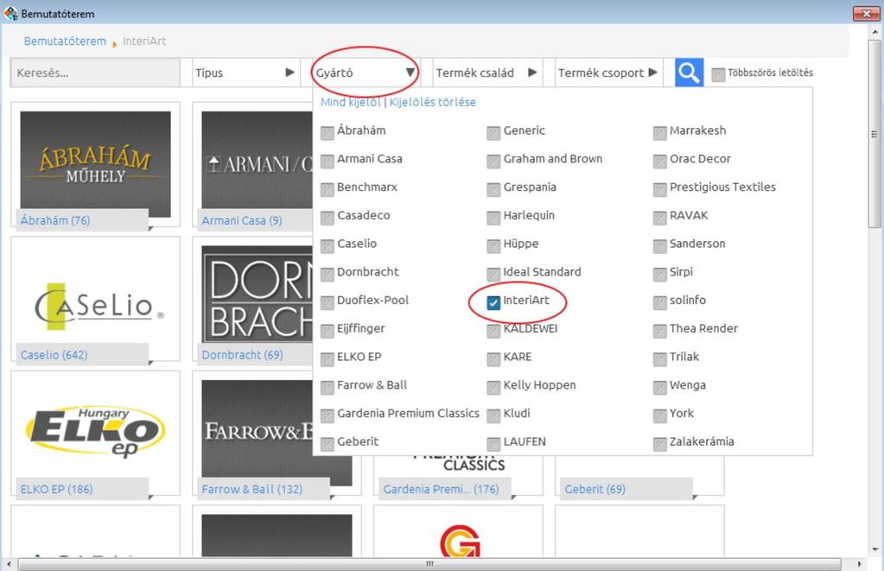
Task: Click the scroll left arrow
Action: pyautogui.click(x=9, y=564)
